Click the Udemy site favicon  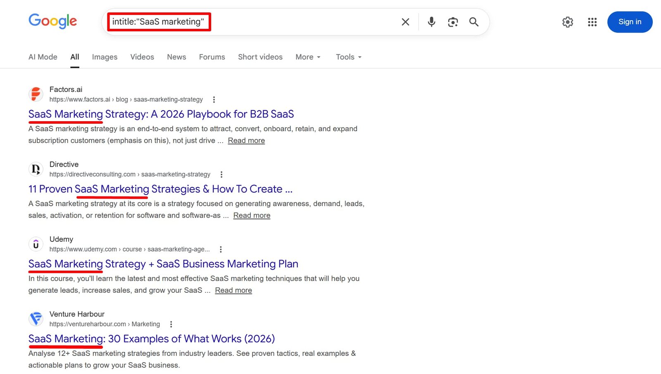pos(36,244)
